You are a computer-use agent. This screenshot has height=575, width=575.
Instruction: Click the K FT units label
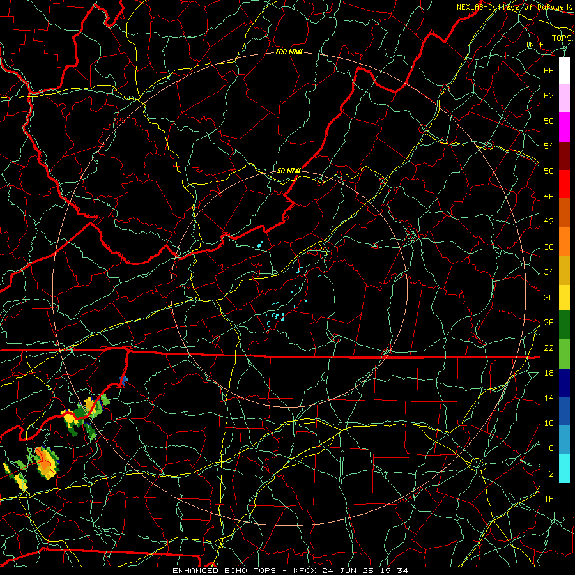pyautogui.click(x=540, y=45)
